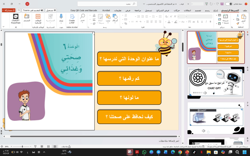Viewport: 250px width, 156px height.
Task: Click the comments speech bubble icon
Action: [x=19, y=10]
